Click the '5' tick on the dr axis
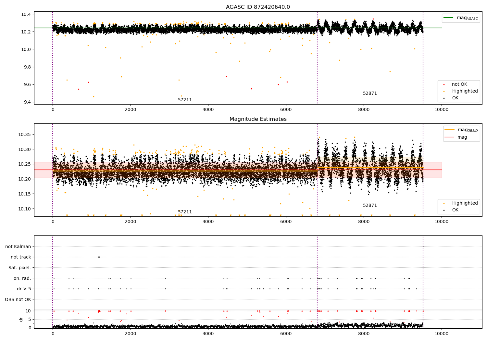The width and height of the screenshot is (487, 341). pos(30,319)
